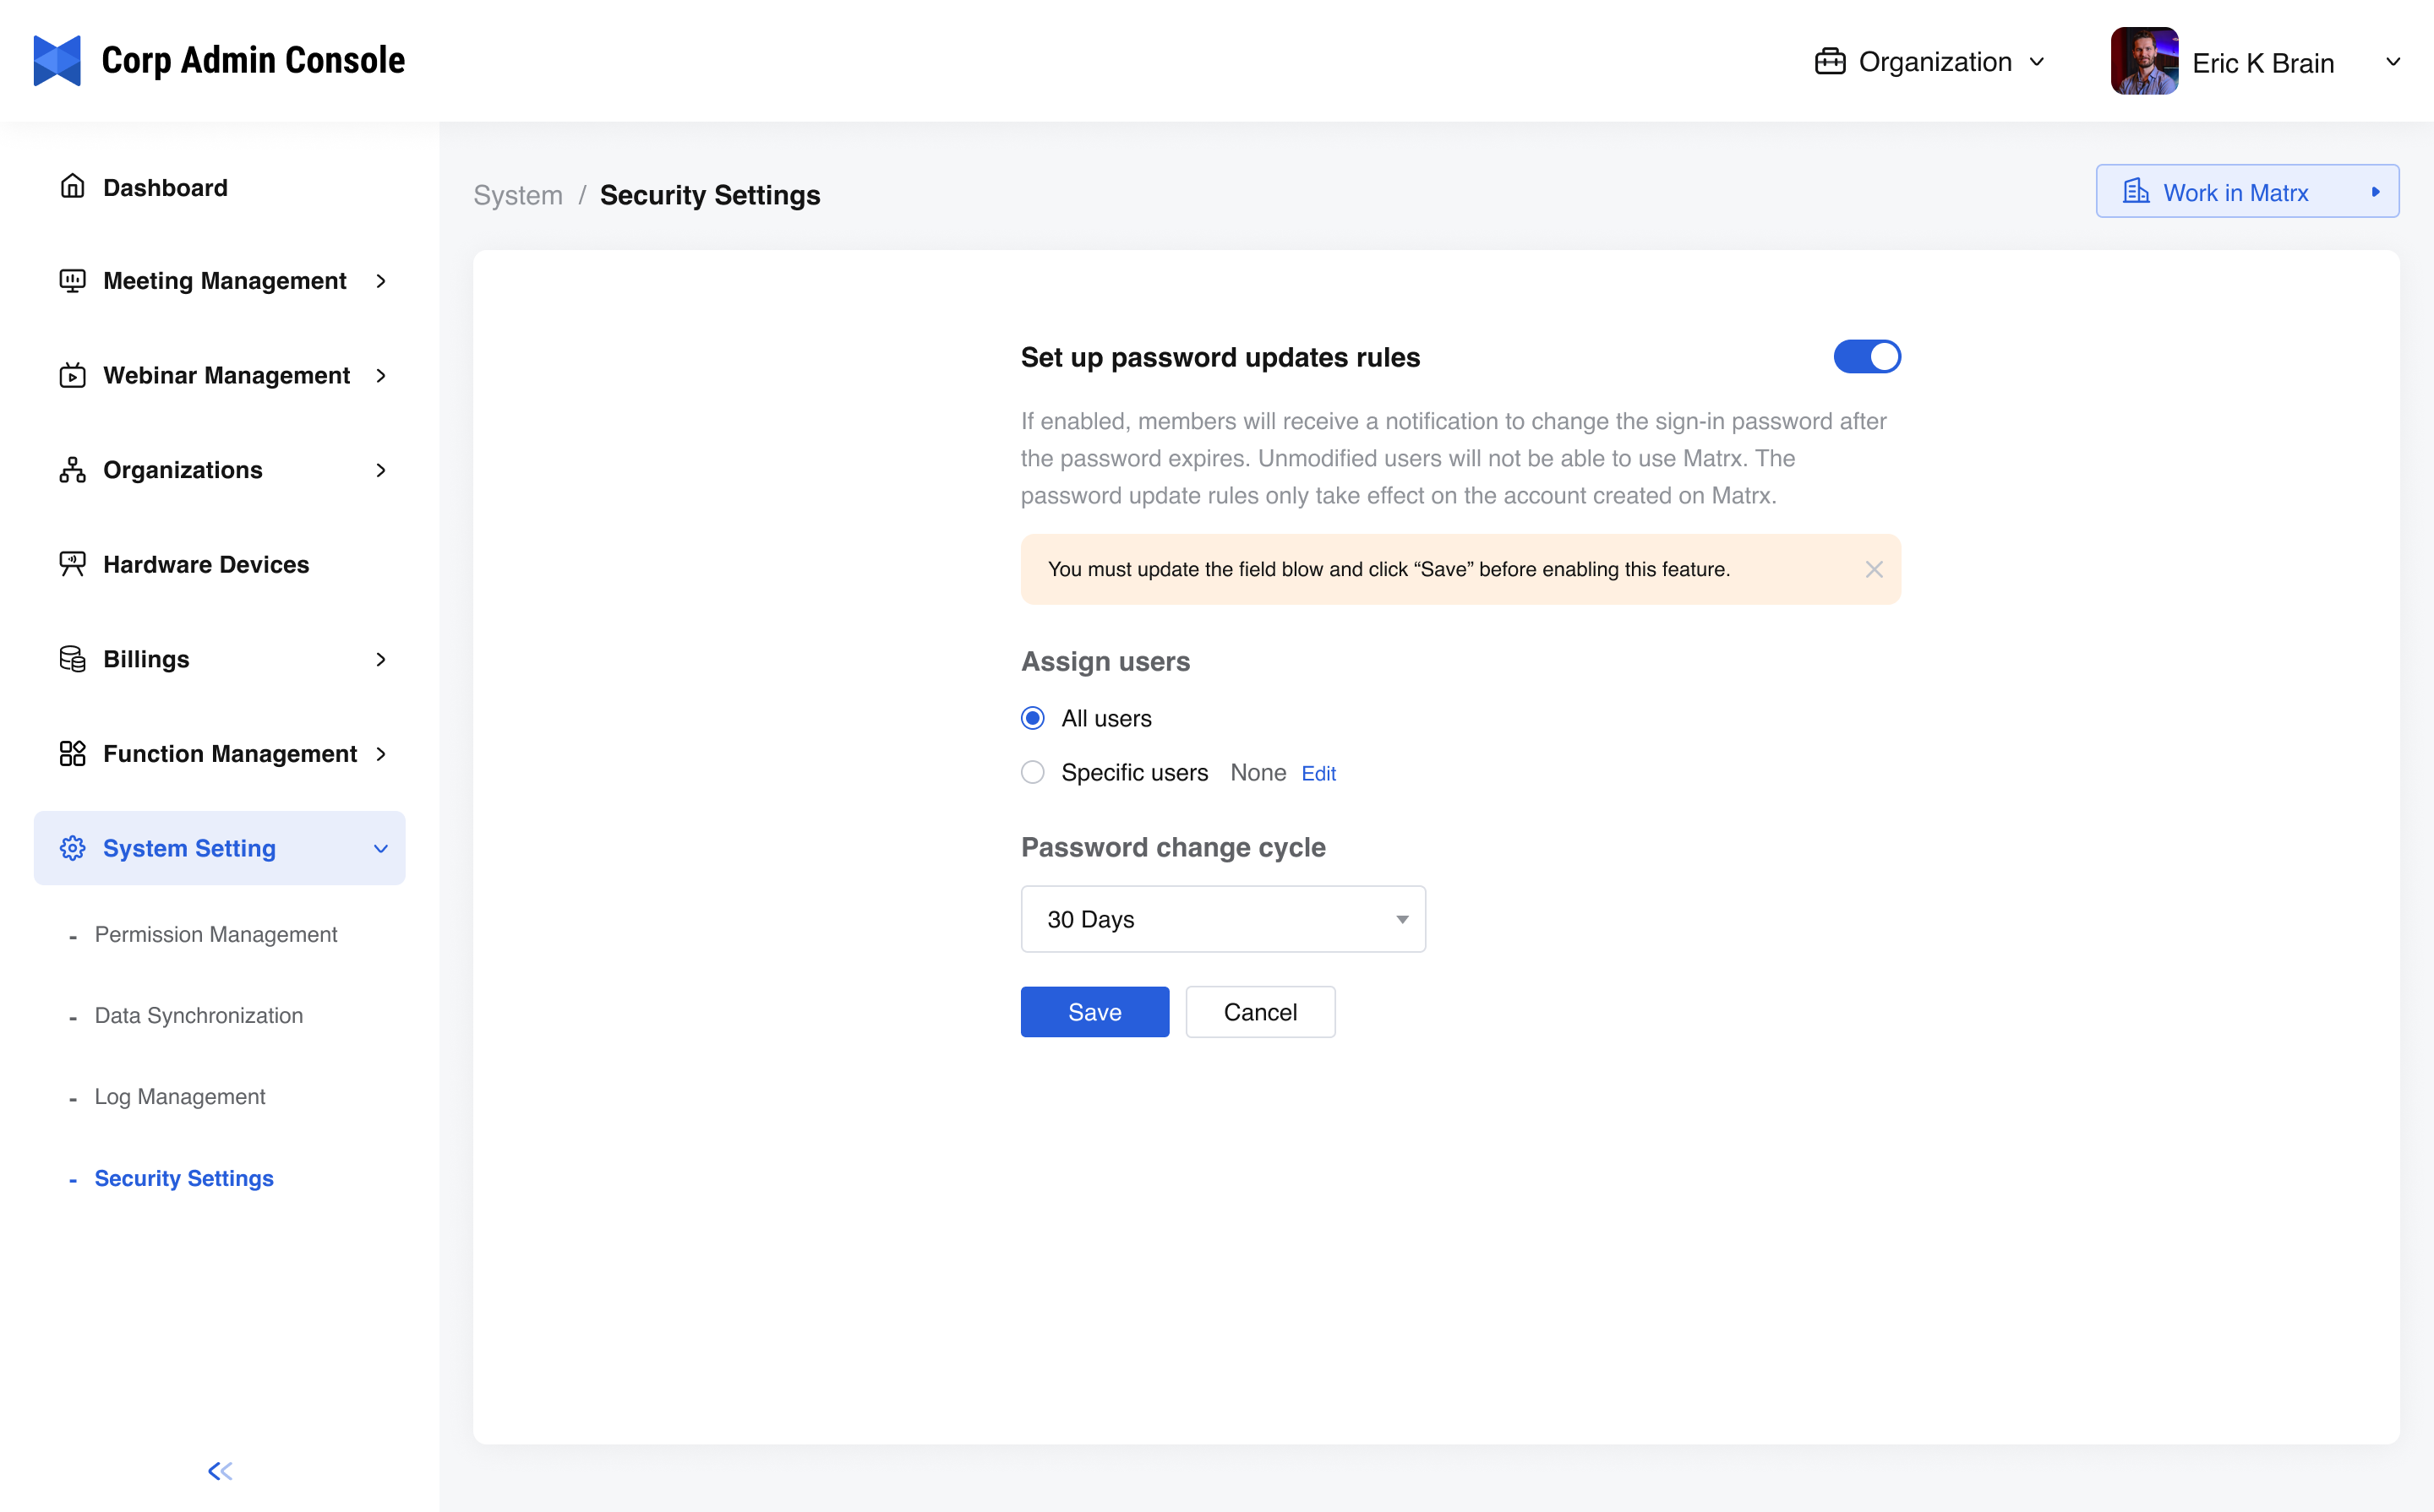Screen dimensions: 2434x1512
Task: Click the Billings coins icon
Action: click(72, 659)
